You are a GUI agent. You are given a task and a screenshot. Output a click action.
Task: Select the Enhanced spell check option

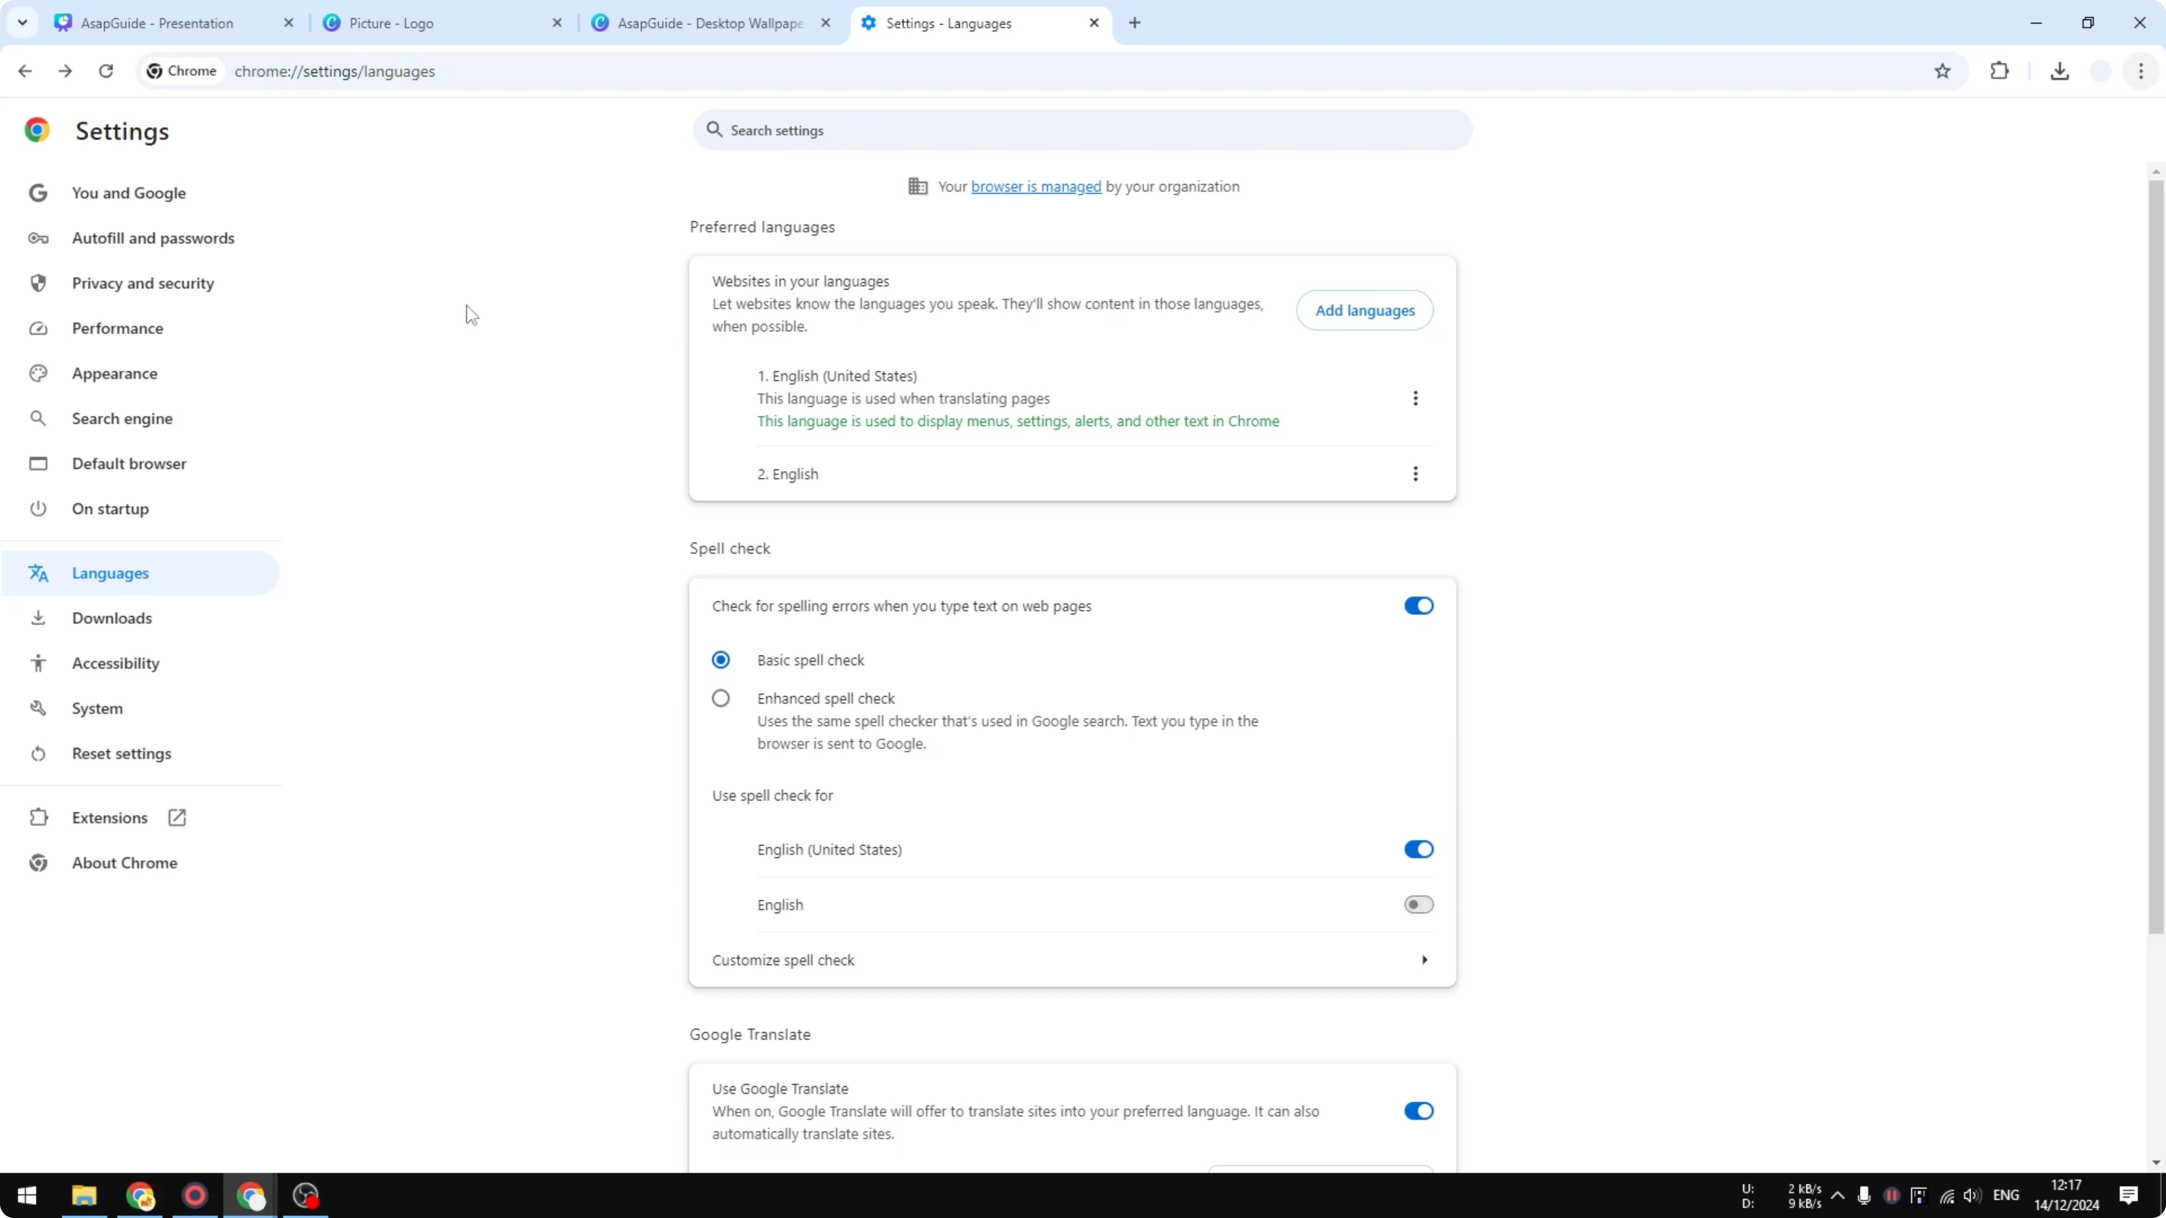(x=720, y=698)
